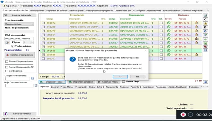The height and width of the screenshot is (121, 212).
Task: Click the eReceta blue cross app icon
Action: [x=2, y=2]
